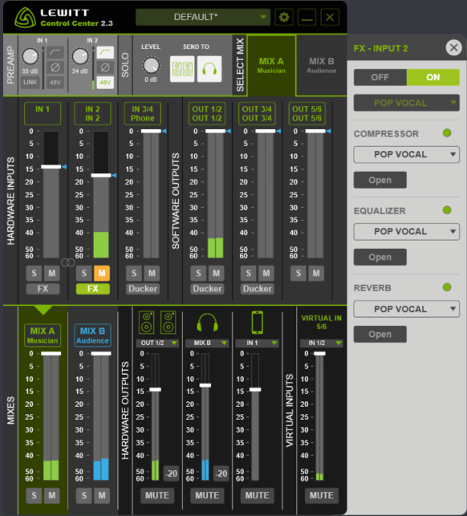Image resolution: width=467 pixels, height=516 pixels.
Task: Open the reverb editor
Action: point(380,334)
